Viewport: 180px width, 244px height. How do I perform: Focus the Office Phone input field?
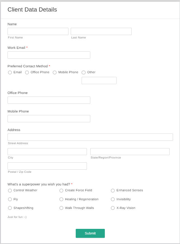(49, 100)
